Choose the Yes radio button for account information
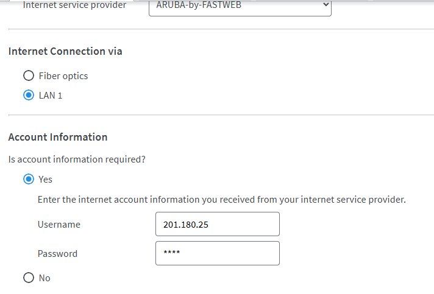Viewport: 434px width, 294px height. [x=28, y=180]
